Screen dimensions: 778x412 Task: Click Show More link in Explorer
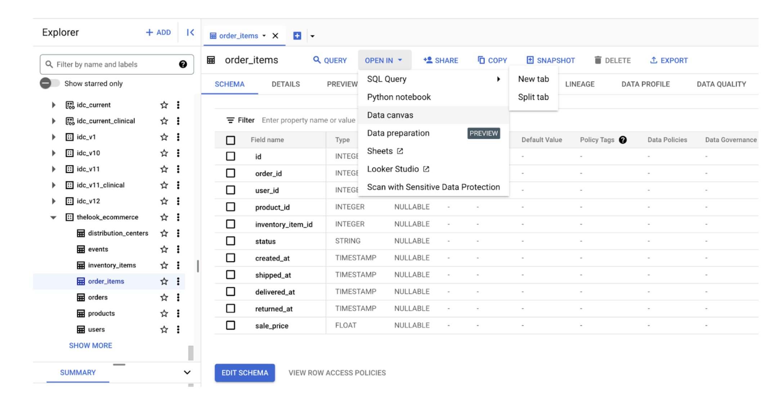tap(90, 345)
